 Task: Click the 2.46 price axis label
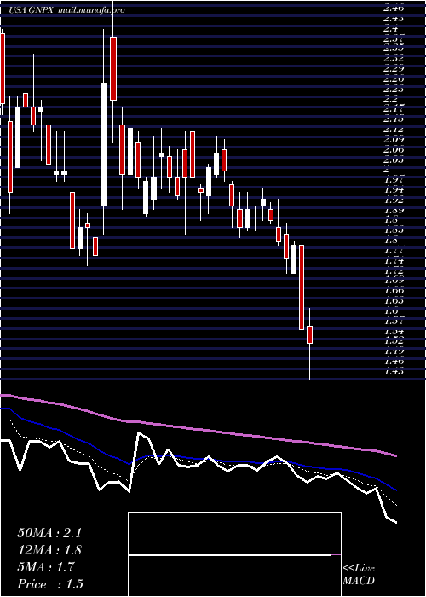tap(394, 8)
